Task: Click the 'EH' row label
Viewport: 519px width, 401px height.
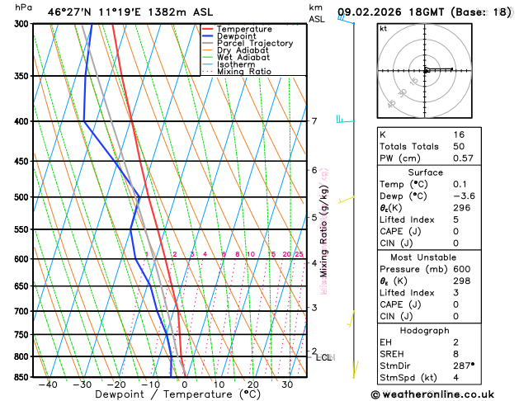Action: (385, 342)
